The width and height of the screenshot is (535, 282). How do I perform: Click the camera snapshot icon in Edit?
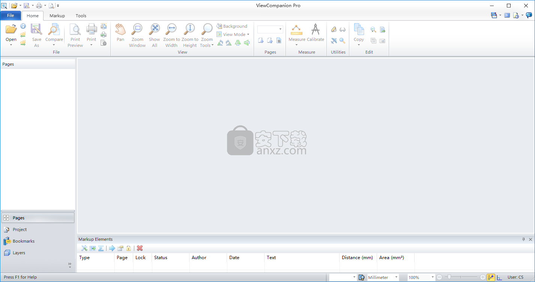click(382, 40)
